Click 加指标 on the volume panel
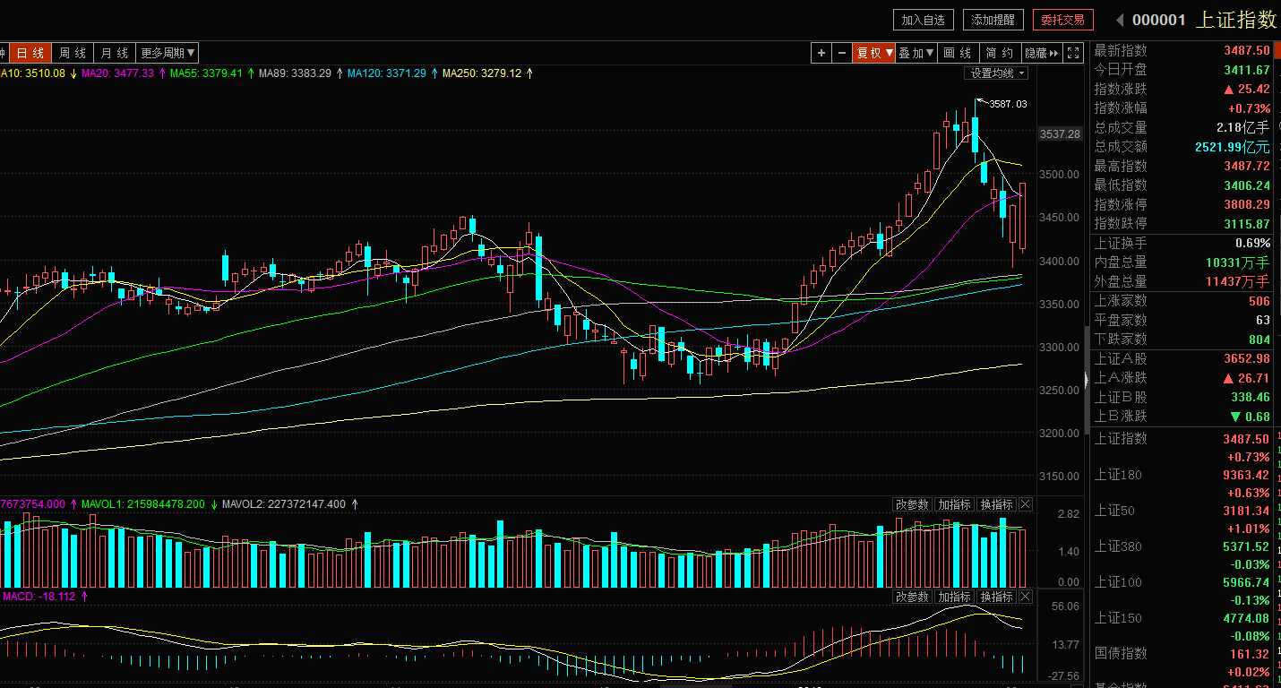This screenshot has width=1281, height=688. pyautogui.click(x=955, y=505)
